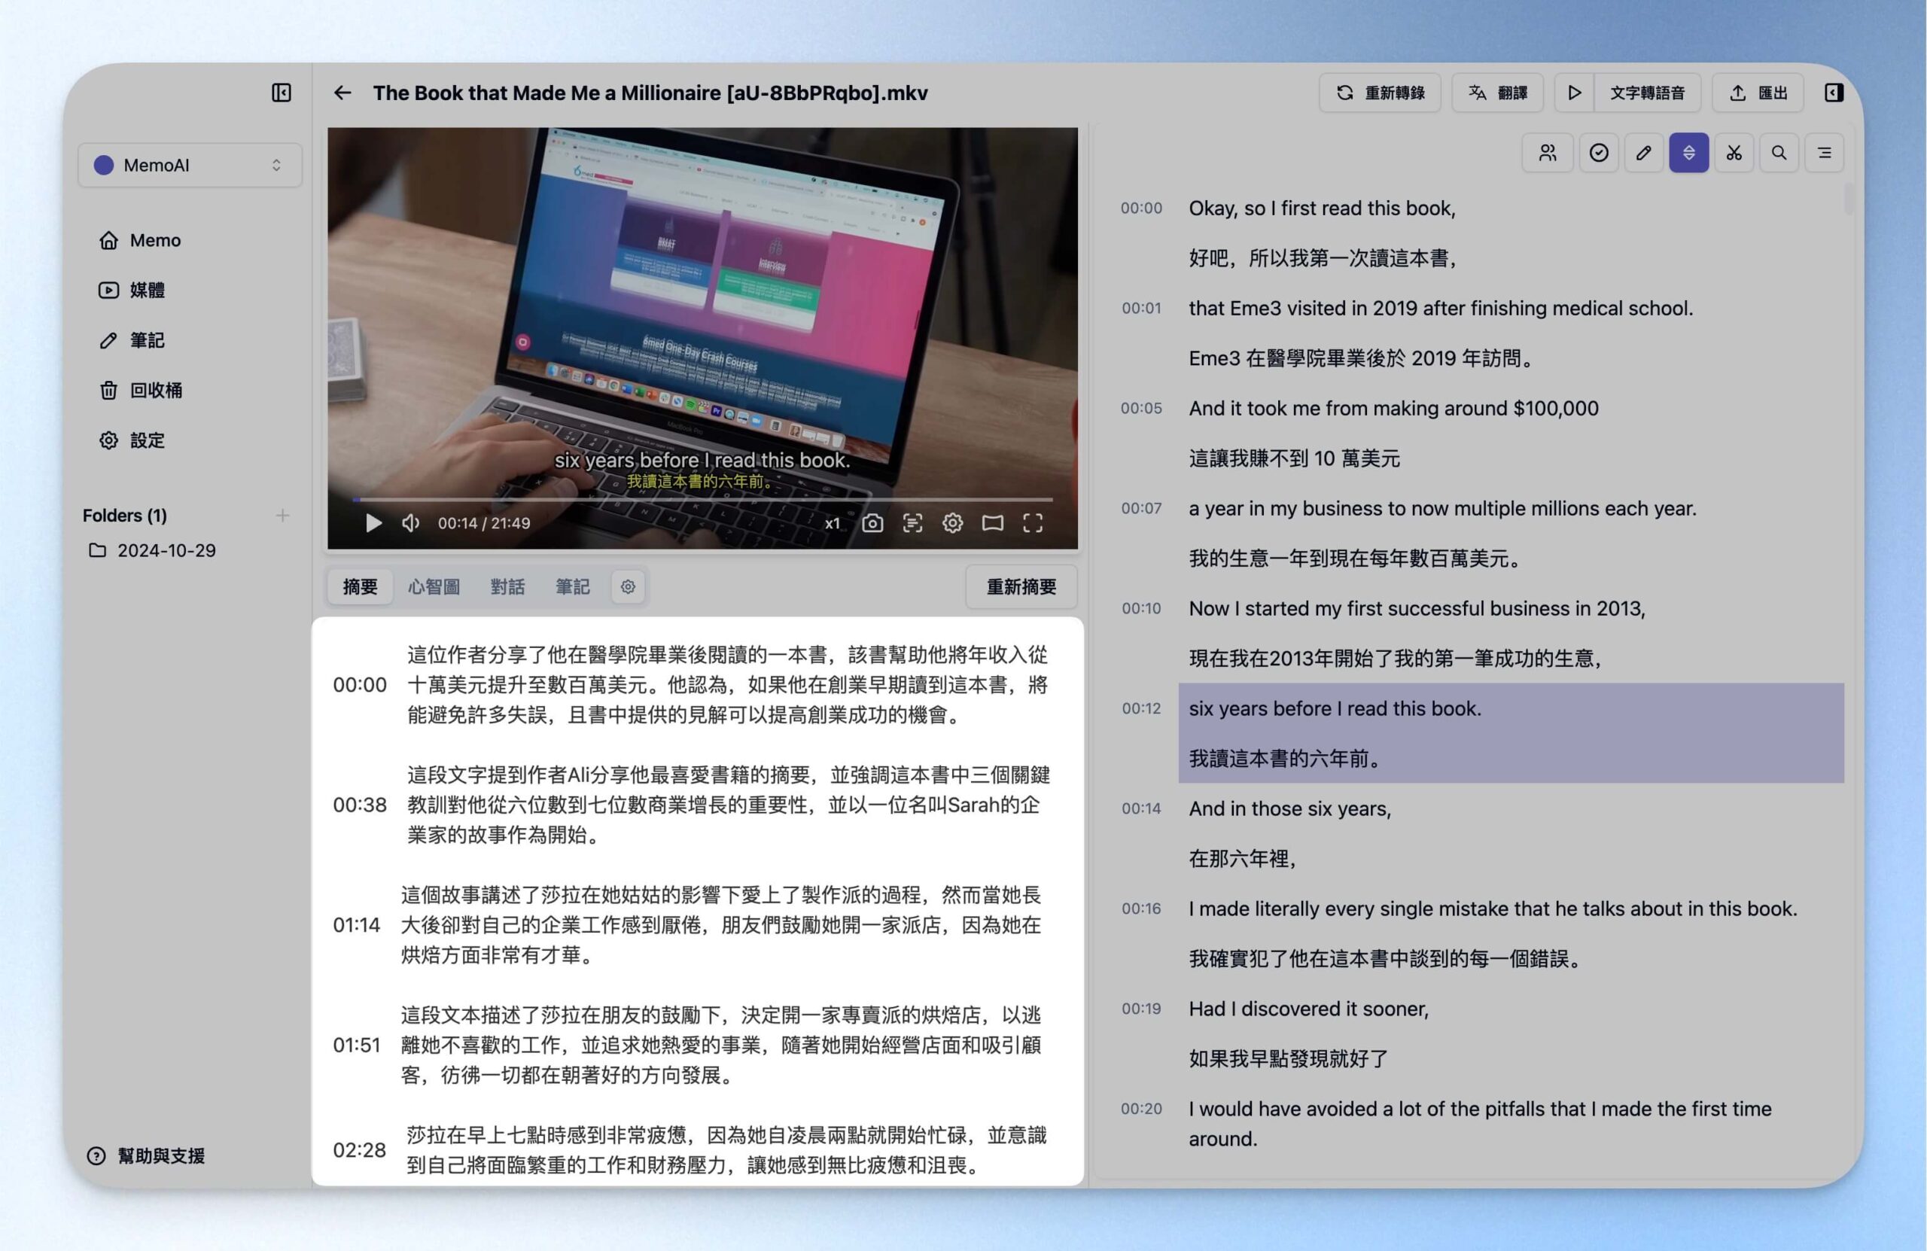
Task: Enter fullscreen video mode
Action: click(x=1032, y=523)
